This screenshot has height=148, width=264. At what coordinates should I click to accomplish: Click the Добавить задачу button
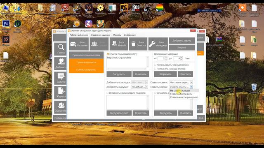point(181,41)
